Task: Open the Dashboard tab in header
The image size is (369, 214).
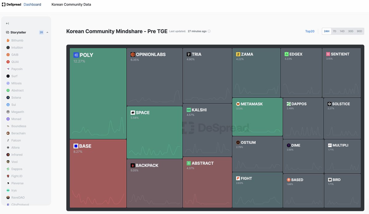Action: pos(32,5)
